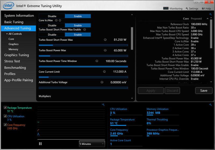The image size is (215, 150).
Task: Click Turbo Boost Short Power Max slider
Action: point(83,45)
